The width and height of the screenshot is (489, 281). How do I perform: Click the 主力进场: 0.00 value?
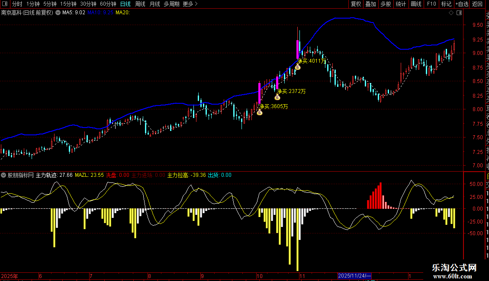tap(148, 175)
